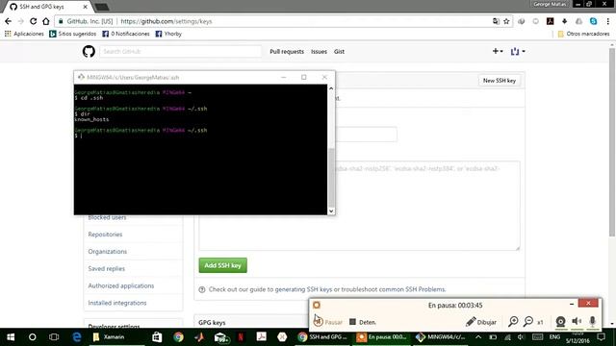The image size is (616, 346).
Task: Open the Google Drive extension icon
Action: point(578,21)
